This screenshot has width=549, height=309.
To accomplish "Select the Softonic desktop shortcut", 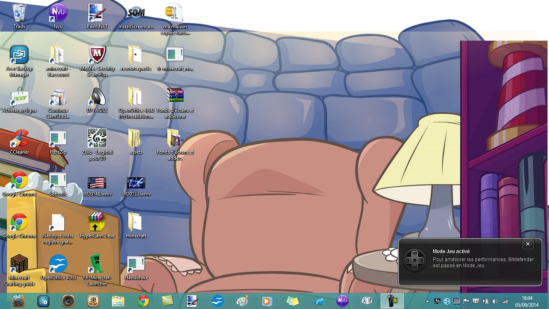I will 58,184.
